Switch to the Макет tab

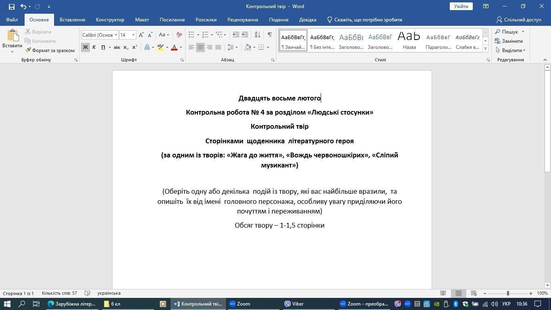coord(142,20)
